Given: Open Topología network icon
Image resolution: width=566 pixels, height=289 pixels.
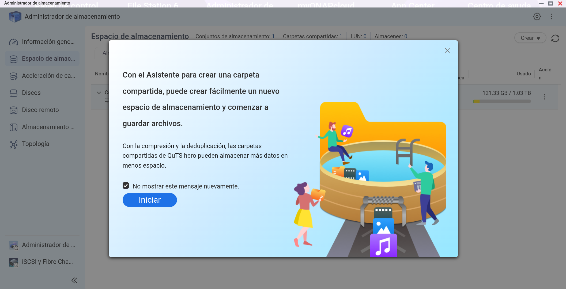Looking at the screenshot, I should [x=13, y=144].
